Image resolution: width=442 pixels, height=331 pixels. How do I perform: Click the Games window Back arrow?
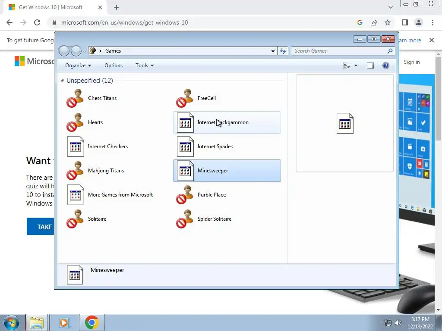point(64,51)
